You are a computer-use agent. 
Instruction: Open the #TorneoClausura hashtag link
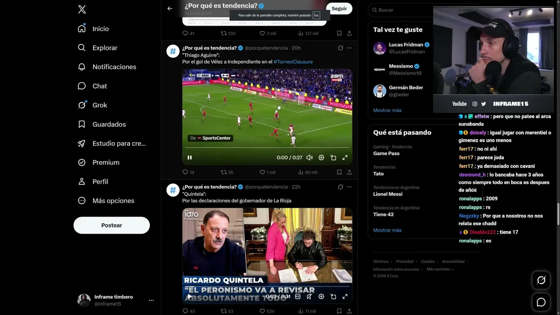pos(293,62)
